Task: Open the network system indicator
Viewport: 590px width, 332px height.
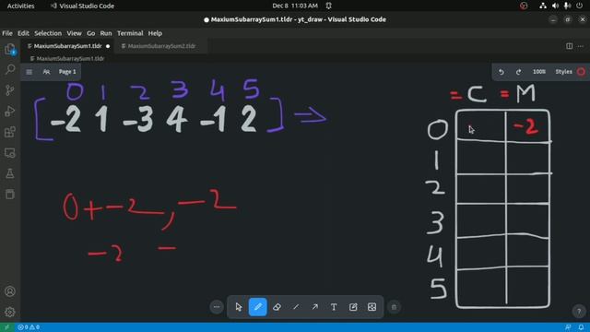Action: pyautogui.click(x=543, y=6)
